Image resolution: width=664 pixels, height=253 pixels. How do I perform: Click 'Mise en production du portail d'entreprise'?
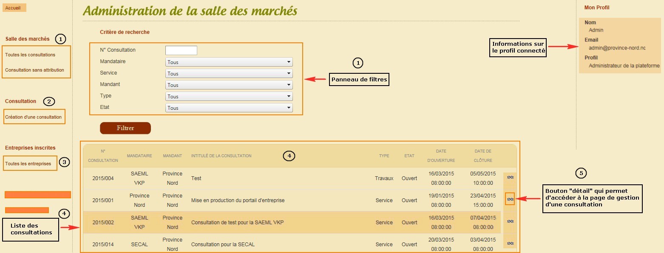pyautogui.click(x=238, y=200)
